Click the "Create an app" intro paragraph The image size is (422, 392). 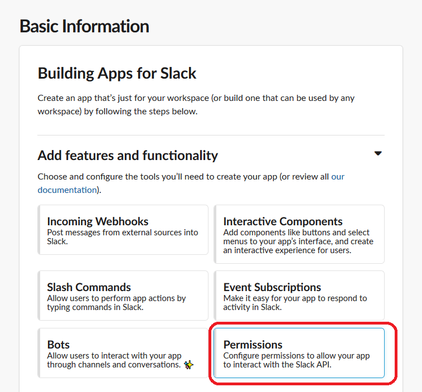point(196,104)
